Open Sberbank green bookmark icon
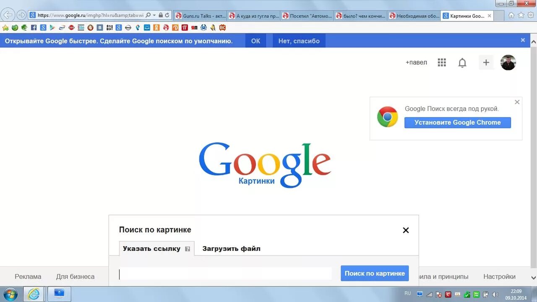537x302 pixels. [x=15, y=28]
